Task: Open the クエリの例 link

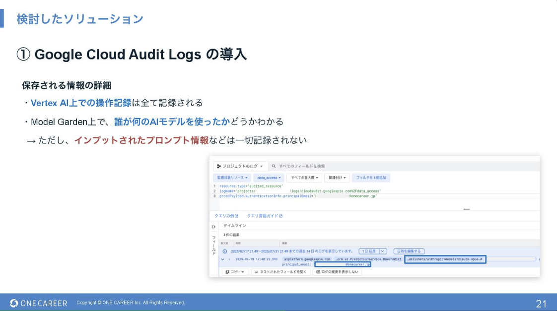Action: pos(226,216)
